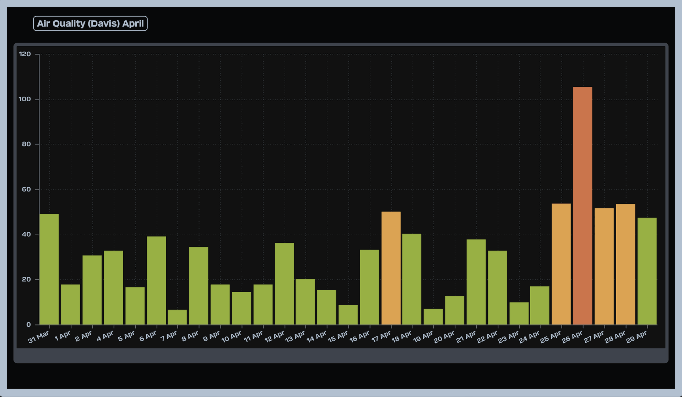Click the 6 Apr bar
The width and height of the screenshot is (682, 397).
pos(156,281)
